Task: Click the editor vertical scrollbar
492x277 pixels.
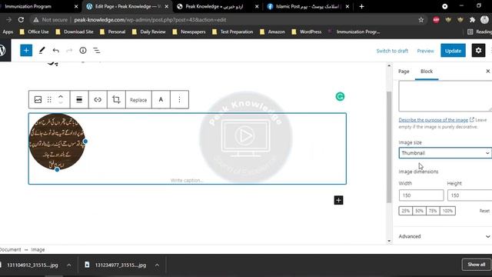Action: pos(389,148)
